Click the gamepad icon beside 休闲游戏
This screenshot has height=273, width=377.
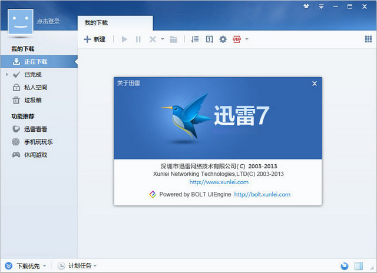pos(16,155)
